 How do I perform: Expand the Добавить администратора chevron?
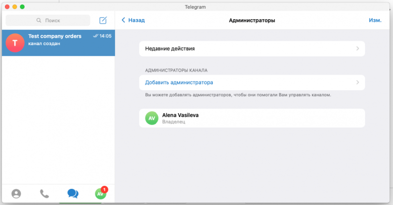358,82
